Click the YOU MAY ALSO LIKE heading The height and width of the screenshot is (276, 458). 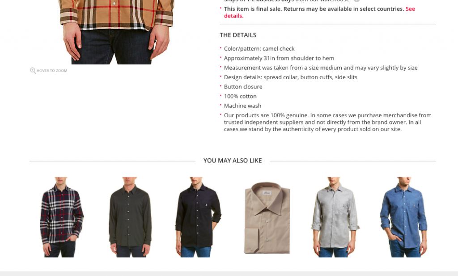click(x=233, y=161)
